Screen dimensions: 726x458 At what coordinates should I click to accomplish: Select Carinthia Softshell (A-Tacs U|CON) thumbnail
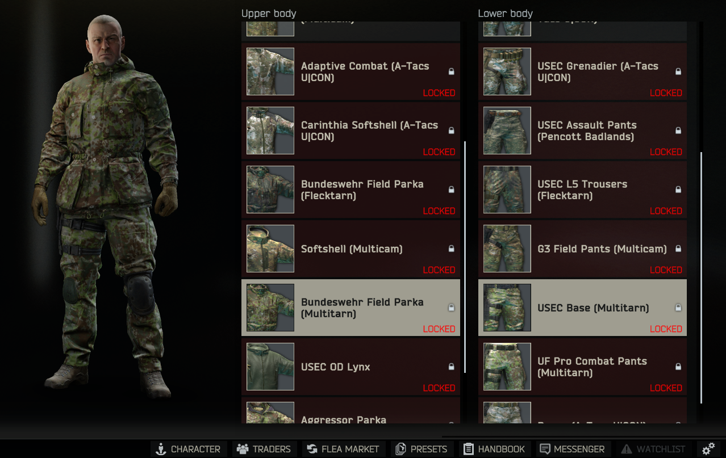270,131
